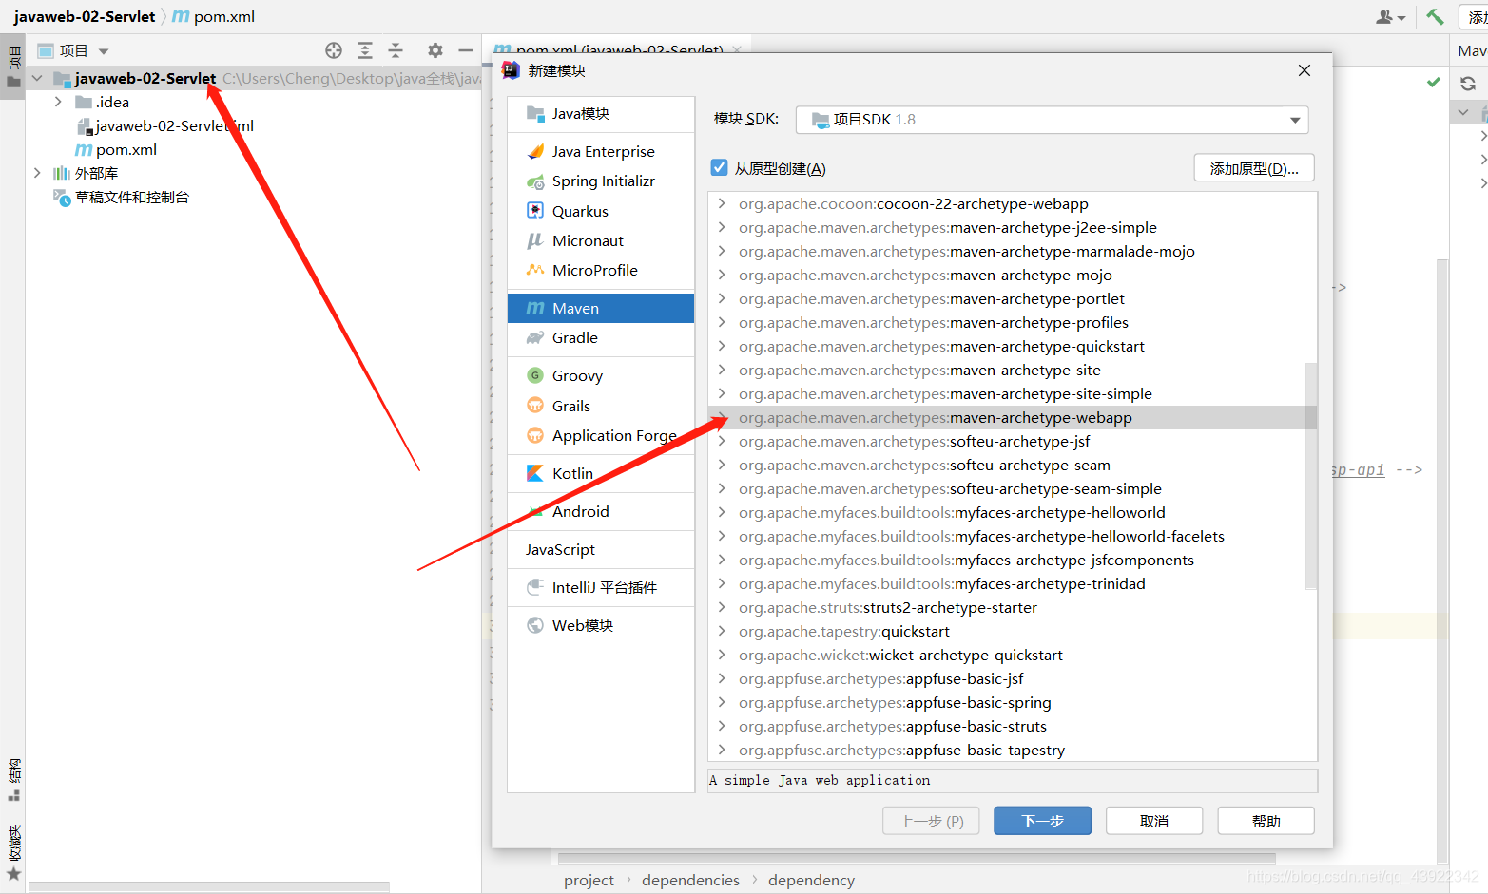Image resolution: width=1488 pixels, height=894 pixels.
Task: Click the 帮助 button
Action: [x=1266, y=821]
